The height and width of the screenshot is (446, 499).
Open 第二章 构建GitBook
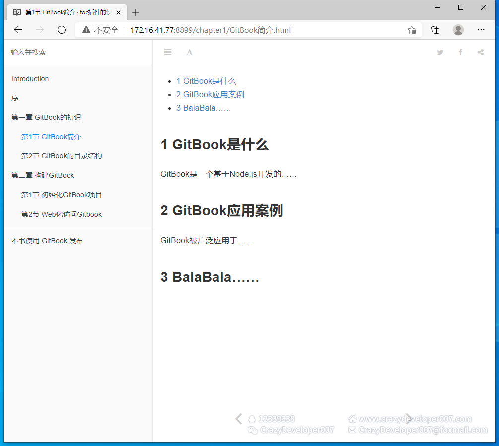[x=43, y=175]
